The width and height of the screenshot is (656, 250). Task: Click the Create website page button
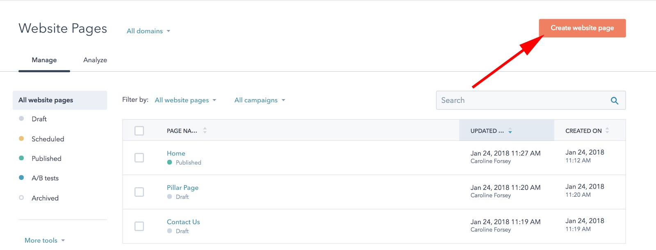[x=582, y=28]
